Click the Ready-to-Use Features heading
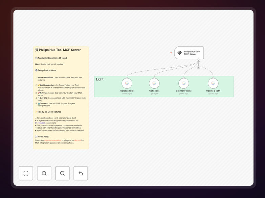265x198 pixels. click(x=48, y=112)
